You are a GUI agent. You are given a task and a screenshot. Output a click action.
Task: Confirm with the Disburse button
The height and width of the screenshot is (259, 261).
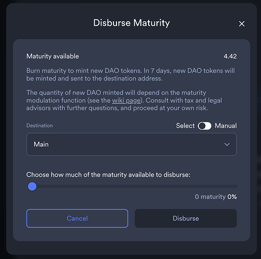point(186,219)
